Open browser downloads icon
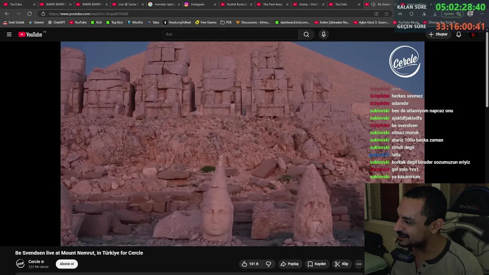489x275 pixels. pyautogui.click(x=435, y=14)
